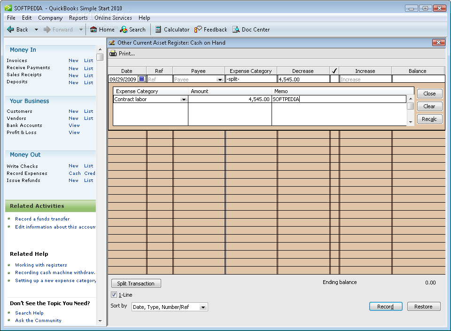This screenshot has width=451, height=331.
Task: Click the Print icon in the register
Action: [x=113, y=53]
